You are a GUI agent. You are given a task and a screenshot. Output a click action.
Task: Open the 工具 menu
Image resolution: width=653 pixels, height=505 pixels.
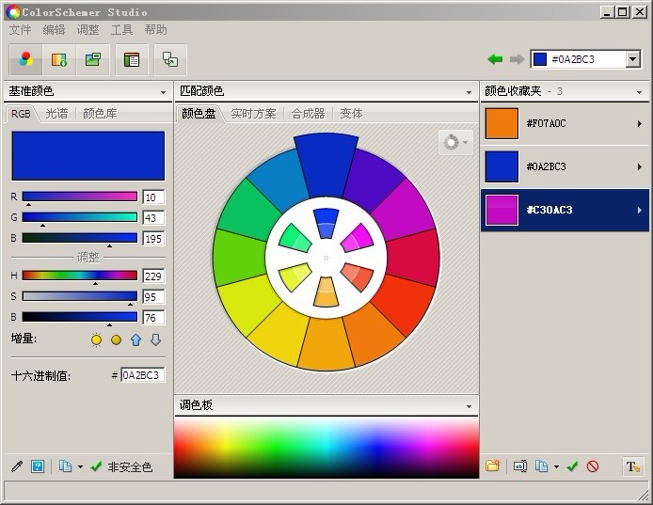(121, 29)
